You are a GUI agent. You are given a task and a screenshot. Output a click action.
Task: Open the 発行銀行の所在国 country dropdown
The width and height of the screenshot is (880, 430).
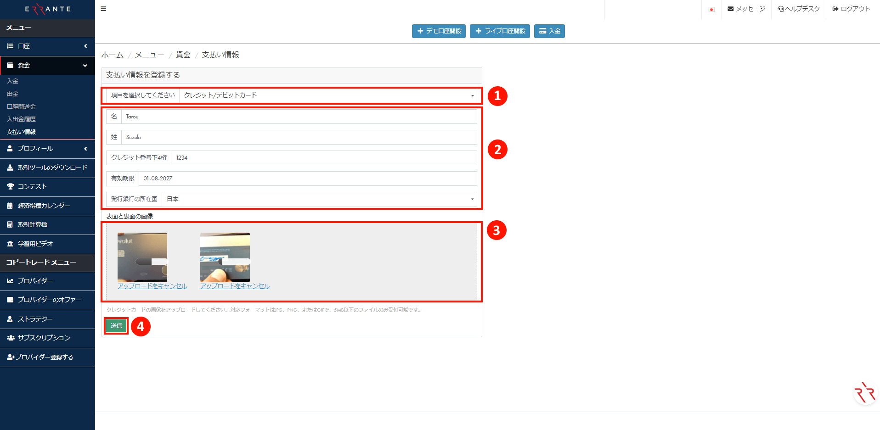click(x=319, y=199)
